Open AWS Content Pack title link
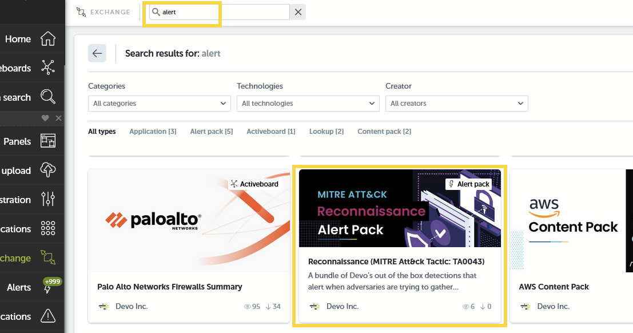The height and width of the screenshot is (333, 633). pos(554,287)
